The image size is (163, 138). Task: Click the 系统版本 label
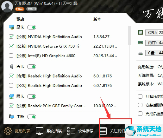pyautogui.click(x=146, y=84)
